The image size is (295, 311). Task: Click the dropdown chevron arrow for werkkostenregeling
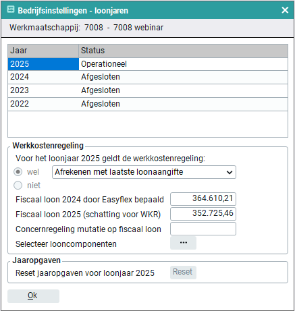click(x=230, y=173)
